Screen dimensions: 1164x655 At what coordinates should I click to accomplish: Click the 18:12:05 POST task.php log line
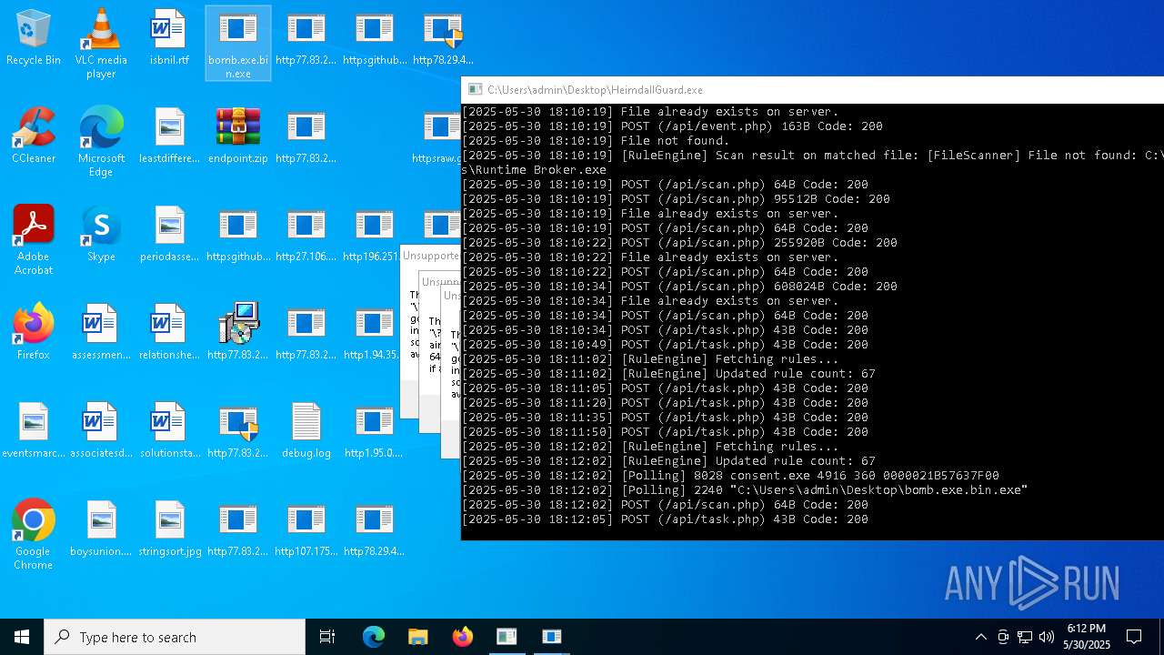[665, 519]
